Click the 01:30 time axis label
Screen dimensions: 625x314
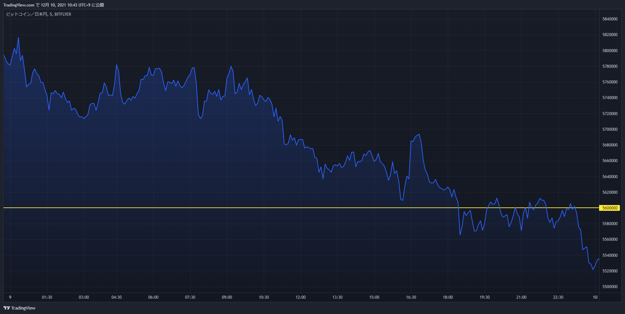coord(47,297)
